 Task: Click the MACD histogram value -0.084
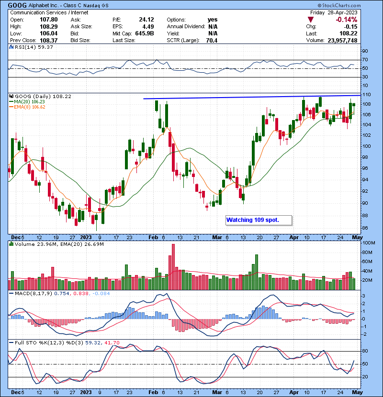101,294
